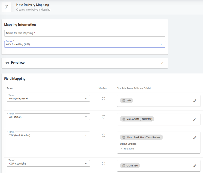
Task: Expand the Preview panel chevron
Action: click(x=162, y=63)
